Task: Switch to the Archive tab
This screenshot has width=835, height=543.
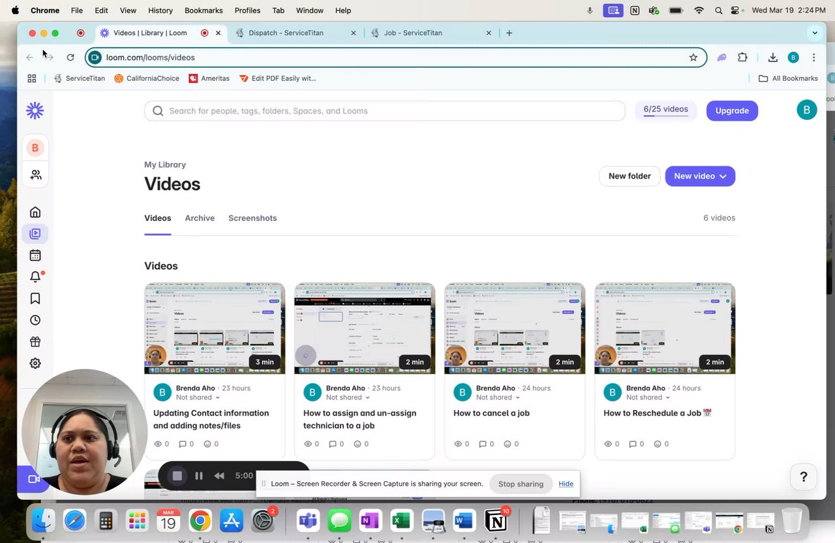Action: pos(200,218)
